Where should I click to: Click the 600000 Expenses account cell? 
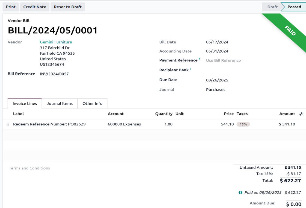[x=124, y=124]
